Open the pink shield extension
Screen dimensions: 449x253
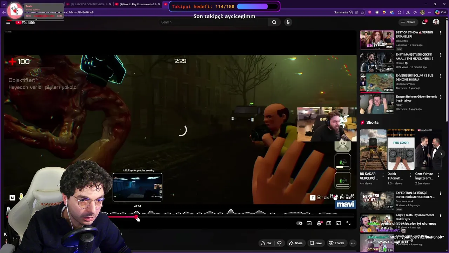point(370,12)
